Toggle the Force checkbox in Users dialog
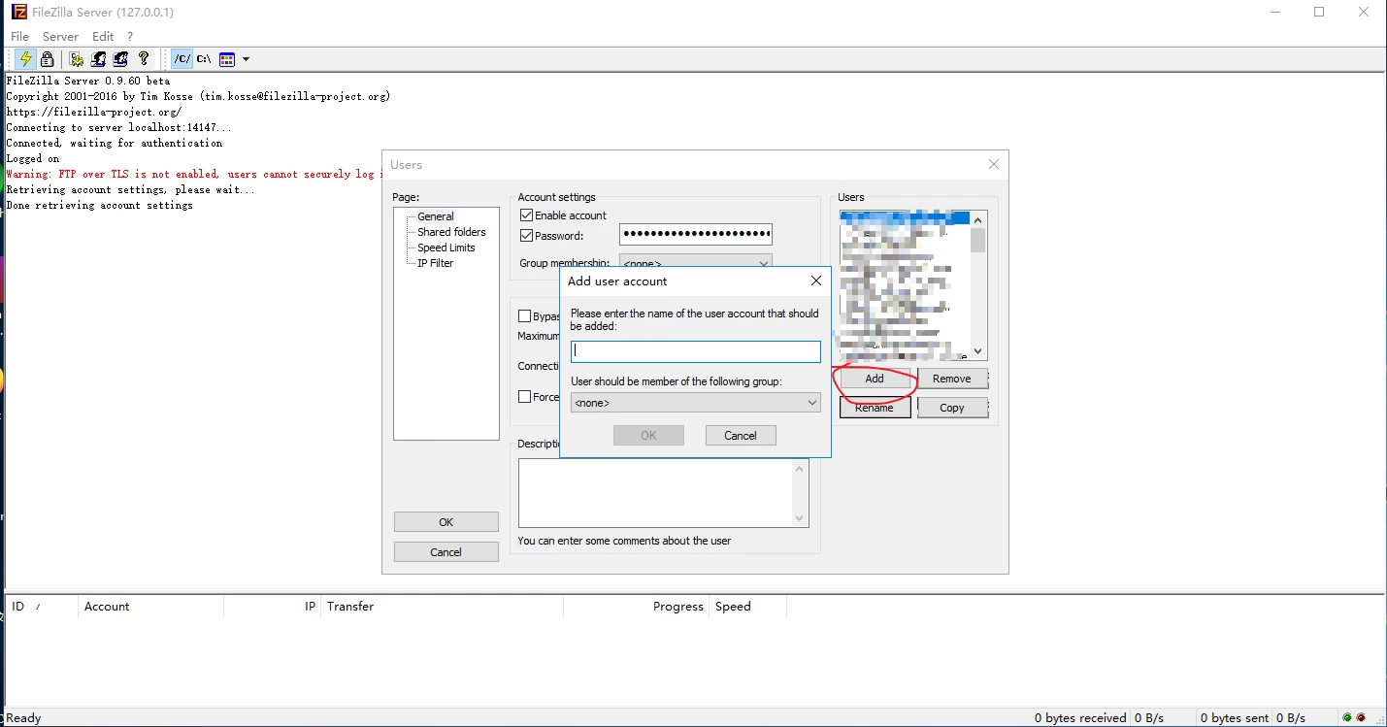Image resolution: width=1387 pixels, height=727 pixels. 525,397
